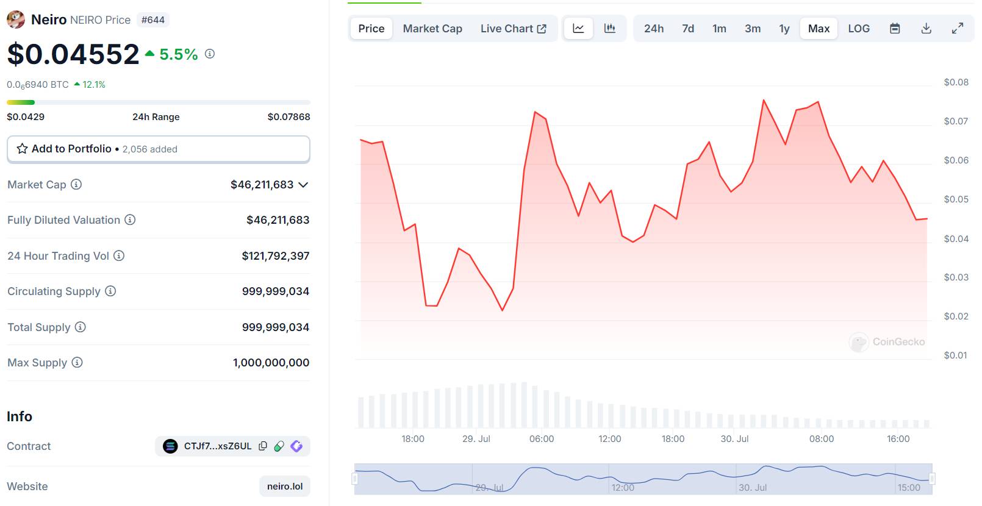Open the Live Chart tab
The image size is (982, 506).
click(513, 29)
